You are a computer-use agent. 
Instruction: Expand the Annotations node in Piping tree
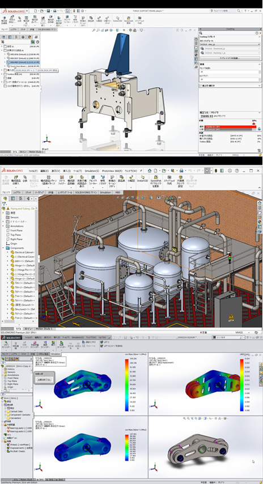[x=3, y=226]
